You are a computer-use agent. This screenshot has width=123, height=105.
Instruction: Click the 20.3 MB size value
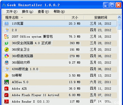74,24
